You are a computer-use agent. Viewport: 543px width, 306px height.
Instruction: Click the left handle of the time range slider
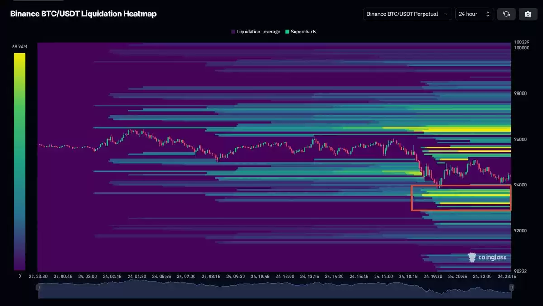(38, 287)
